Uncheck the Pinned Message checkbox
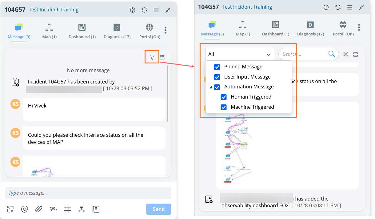375x219 pixels. (x=217, y=67)
